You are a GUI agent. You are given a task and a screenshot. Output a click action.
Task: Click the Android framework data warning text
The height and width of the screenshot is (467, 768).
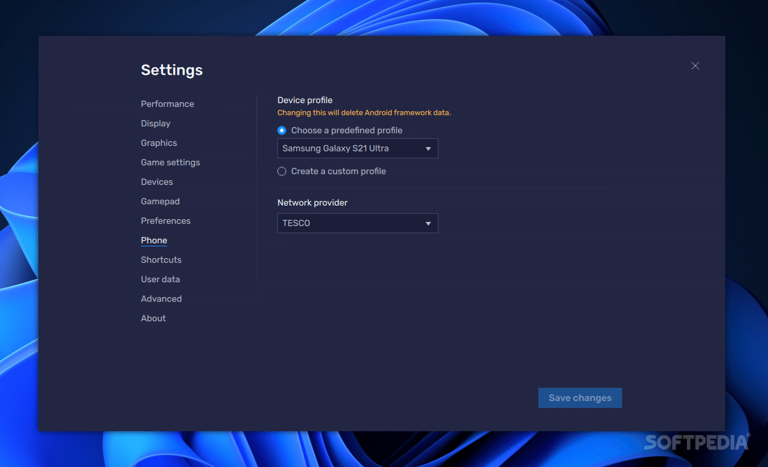click(364, 113)
